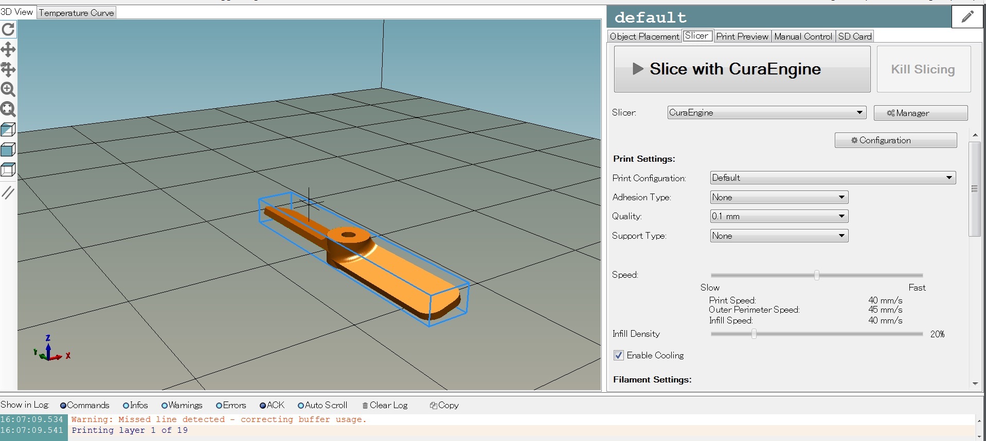Click Slice with CuraEngine button
986x441 pixels.
pos(742,69)
